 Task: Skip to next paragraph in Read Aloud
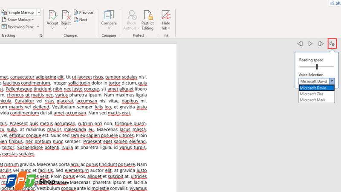coord(321,44)
